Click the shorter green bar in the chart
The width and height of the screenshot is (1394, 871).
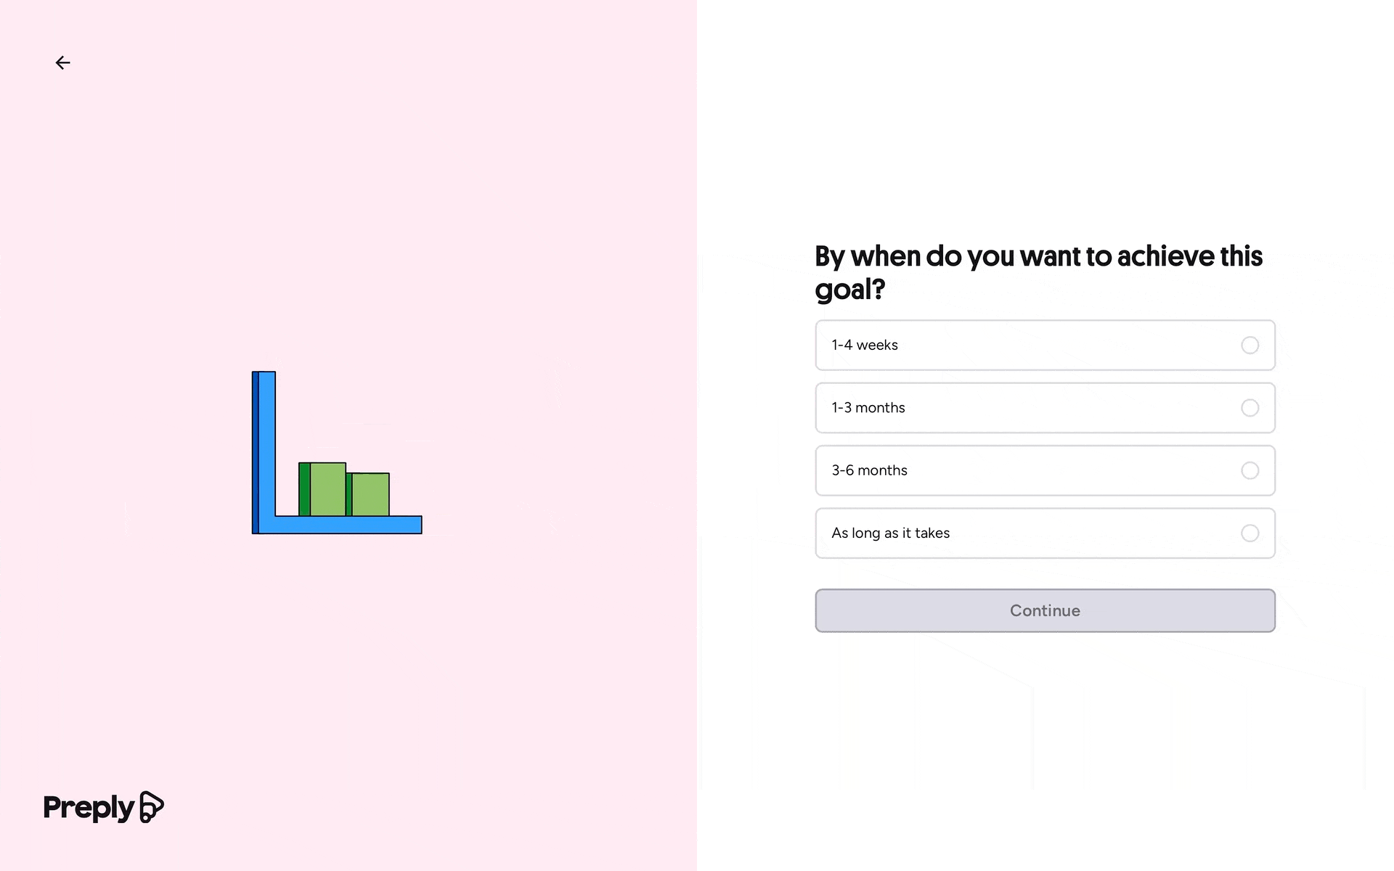[x=368, y=494]
